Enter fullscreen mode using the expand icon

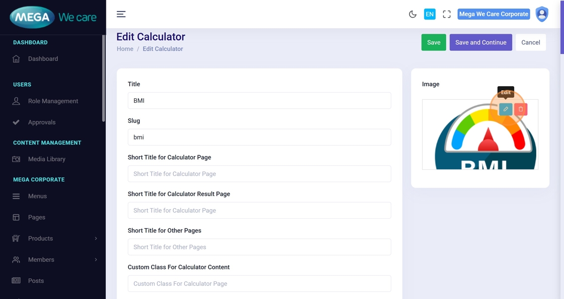(447, 14)
